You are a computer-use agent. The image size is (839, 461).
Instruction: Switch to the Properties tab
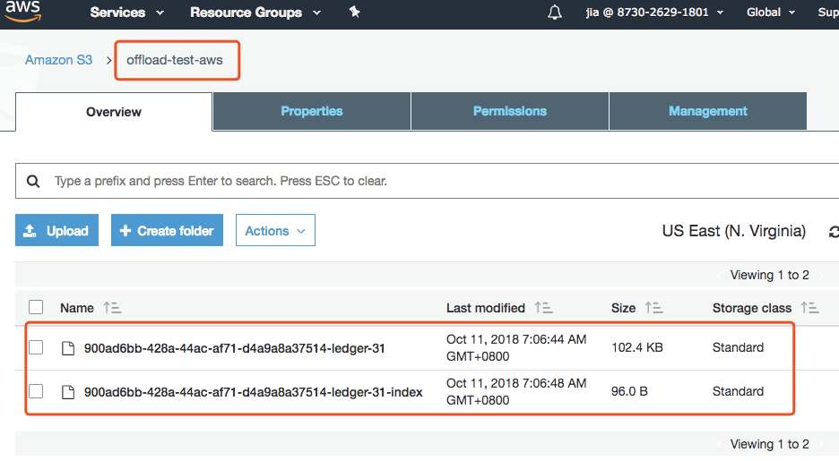[x=311, y=111]
